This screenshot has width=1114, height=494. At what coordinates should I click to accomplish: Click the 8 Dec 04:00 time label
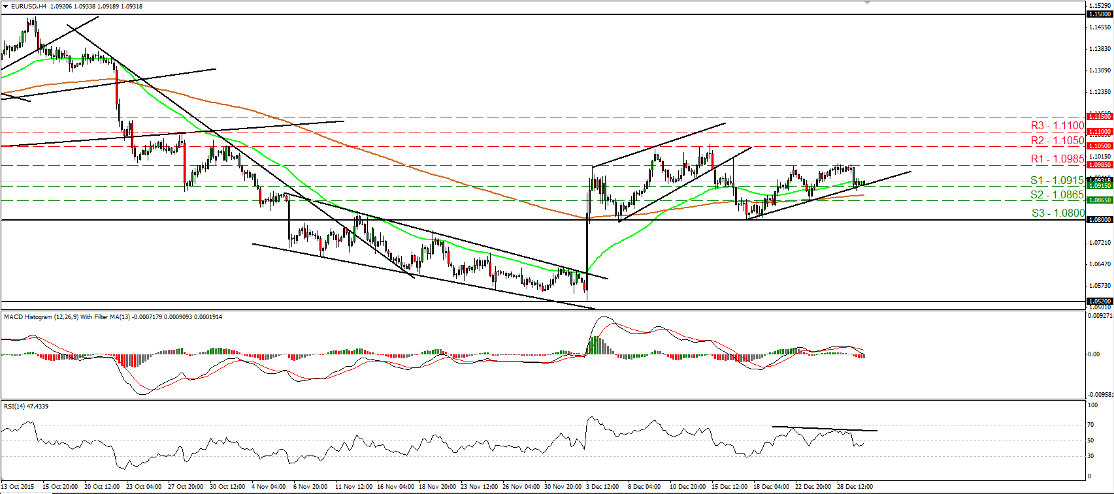[x=644, y=486]
